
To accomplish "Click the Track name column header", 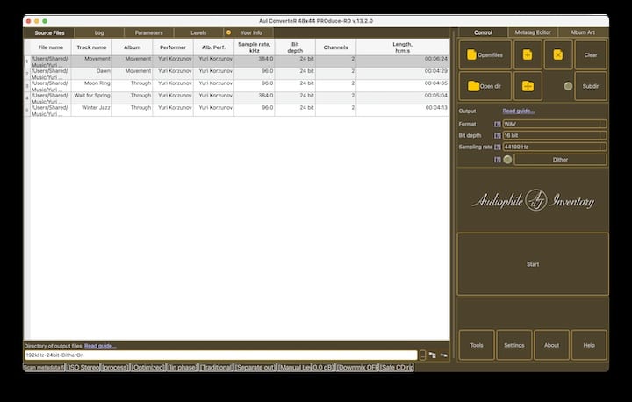I will [x=91, y=47].
